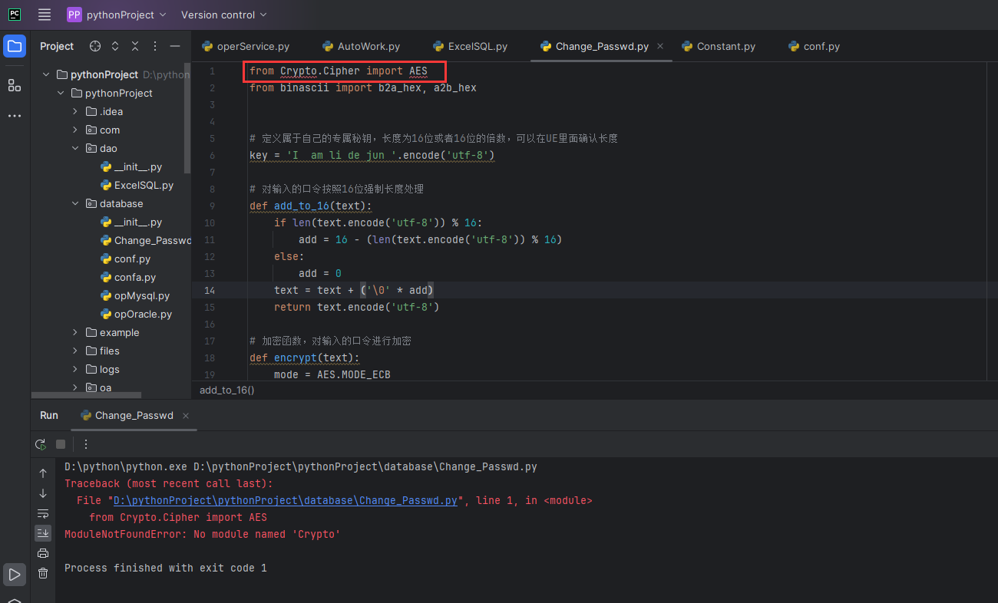Stop the running process
This screenshot has height=603, width=998.
[61, 444]
